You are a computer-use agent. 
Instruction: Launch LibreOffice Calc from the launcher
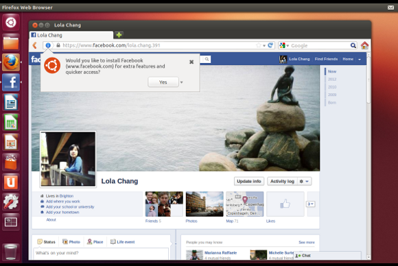11,122
